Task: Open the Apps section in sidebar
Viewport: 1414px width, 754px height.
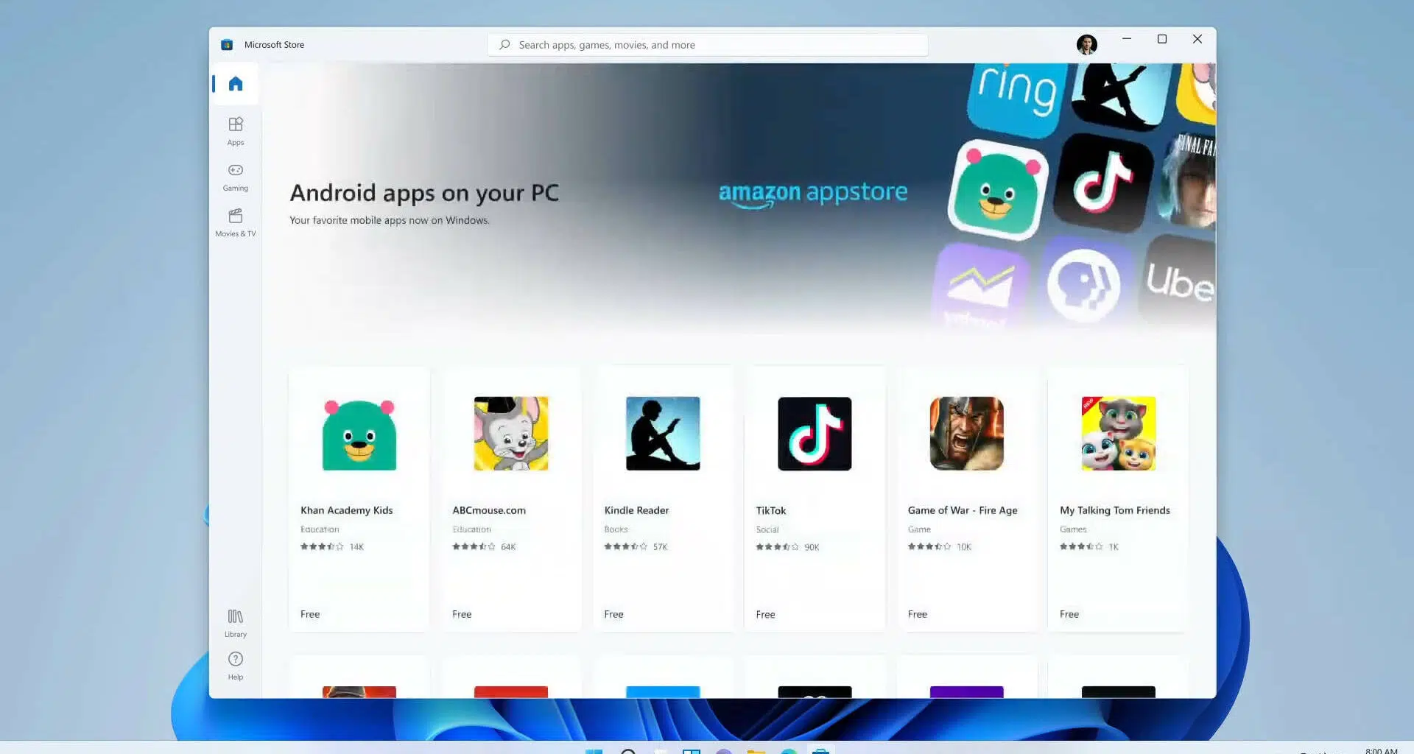Action: [x=236, y=131]
